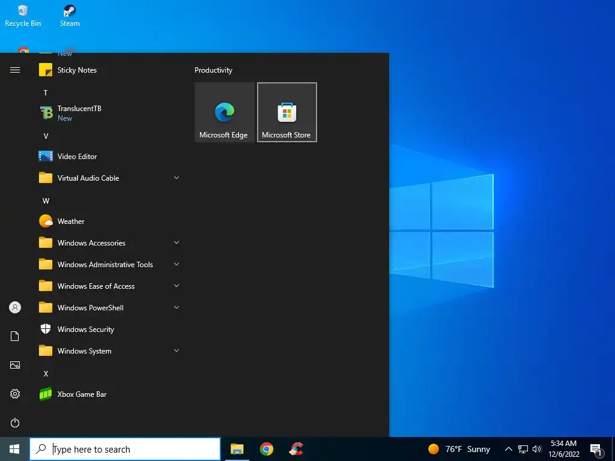This screenshot has height=461, width=615.
Task: Open the Video Editor app
Action: 110,157
